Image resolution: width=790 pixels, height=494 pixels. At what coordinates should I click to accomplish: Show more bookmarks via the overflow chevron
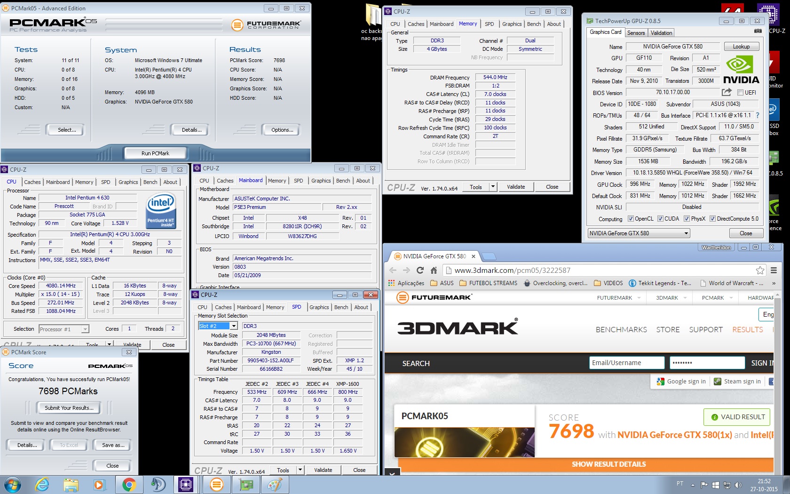pos(774,283)
